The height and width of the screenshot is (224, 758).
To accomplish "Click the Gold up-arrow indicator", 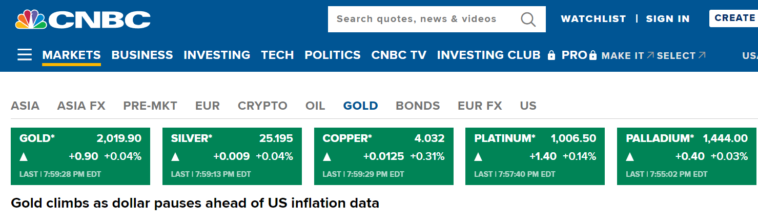I will coord(24,157).
